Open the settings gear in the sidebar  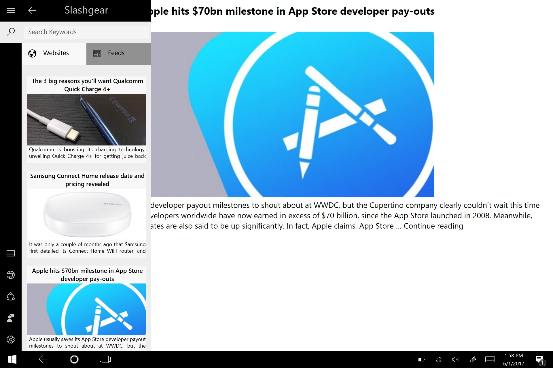11,340
